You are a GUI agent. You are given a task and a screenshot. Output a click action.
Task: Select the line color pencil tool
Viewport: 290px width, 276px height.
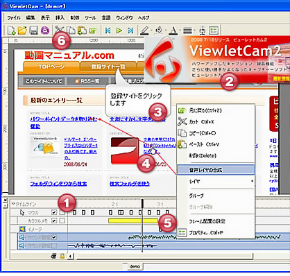click(x=145, y=31)
